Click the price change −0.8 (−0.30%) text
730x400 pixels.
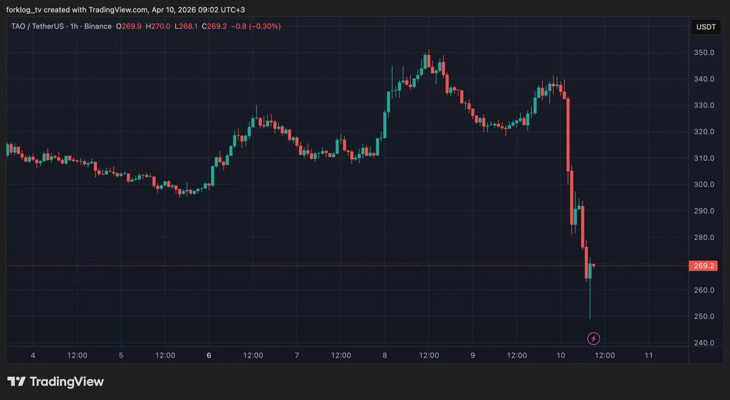[x=255, y=26]
